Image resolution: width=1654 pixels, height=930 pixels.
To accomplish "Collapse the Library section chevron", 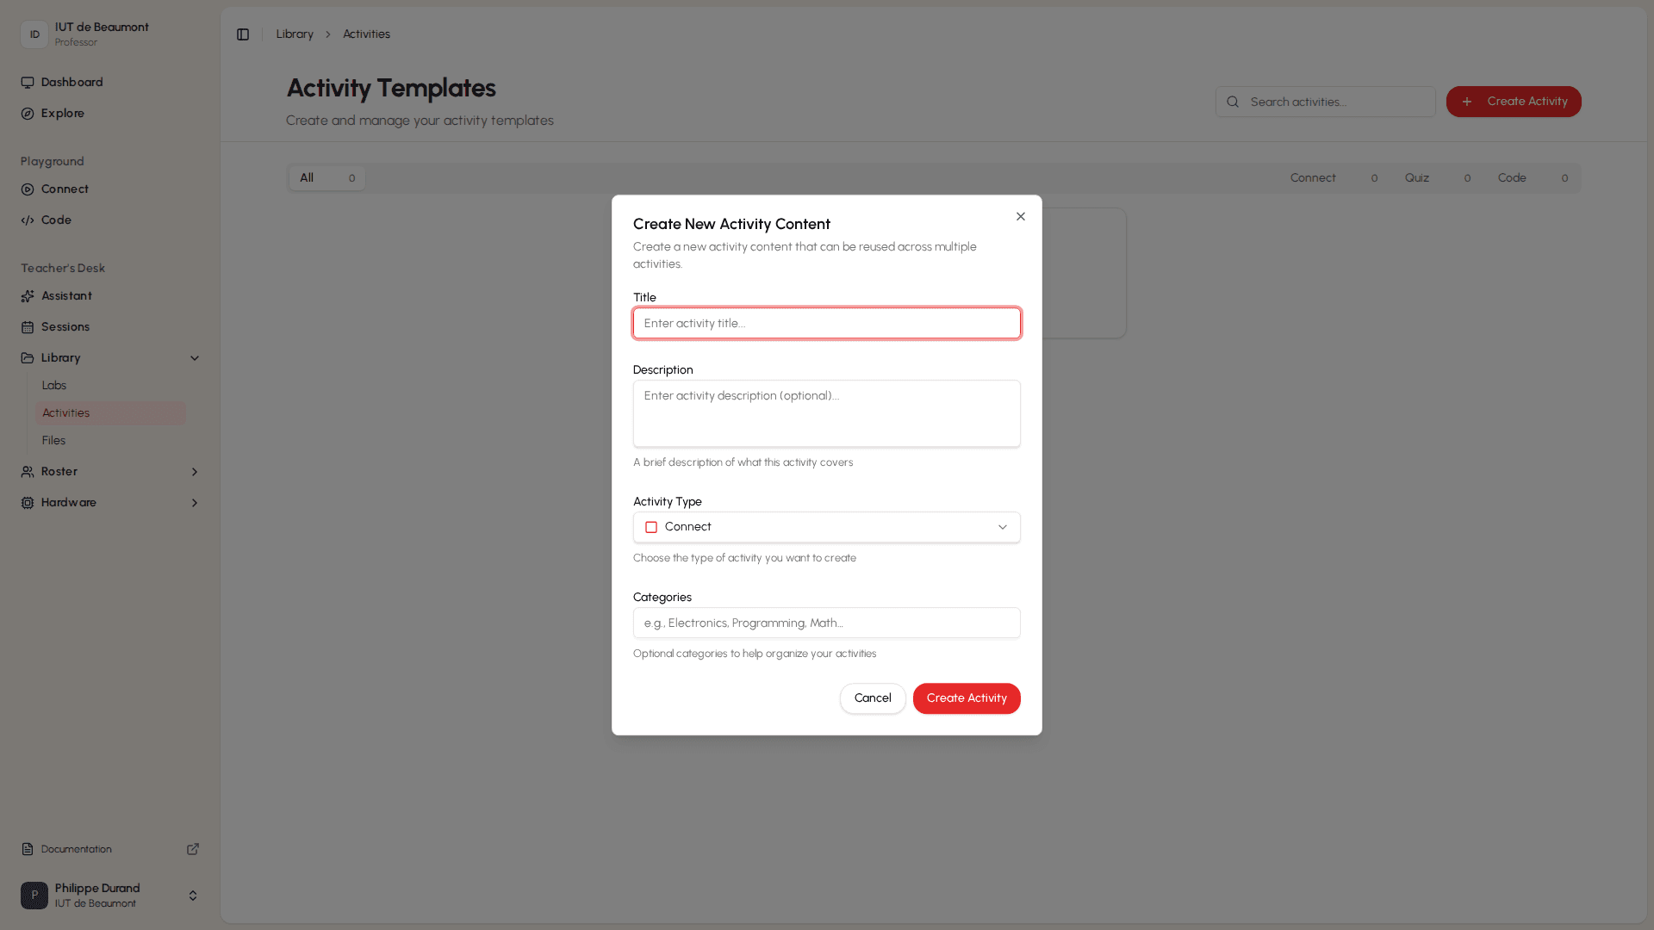I will (195, 358).
